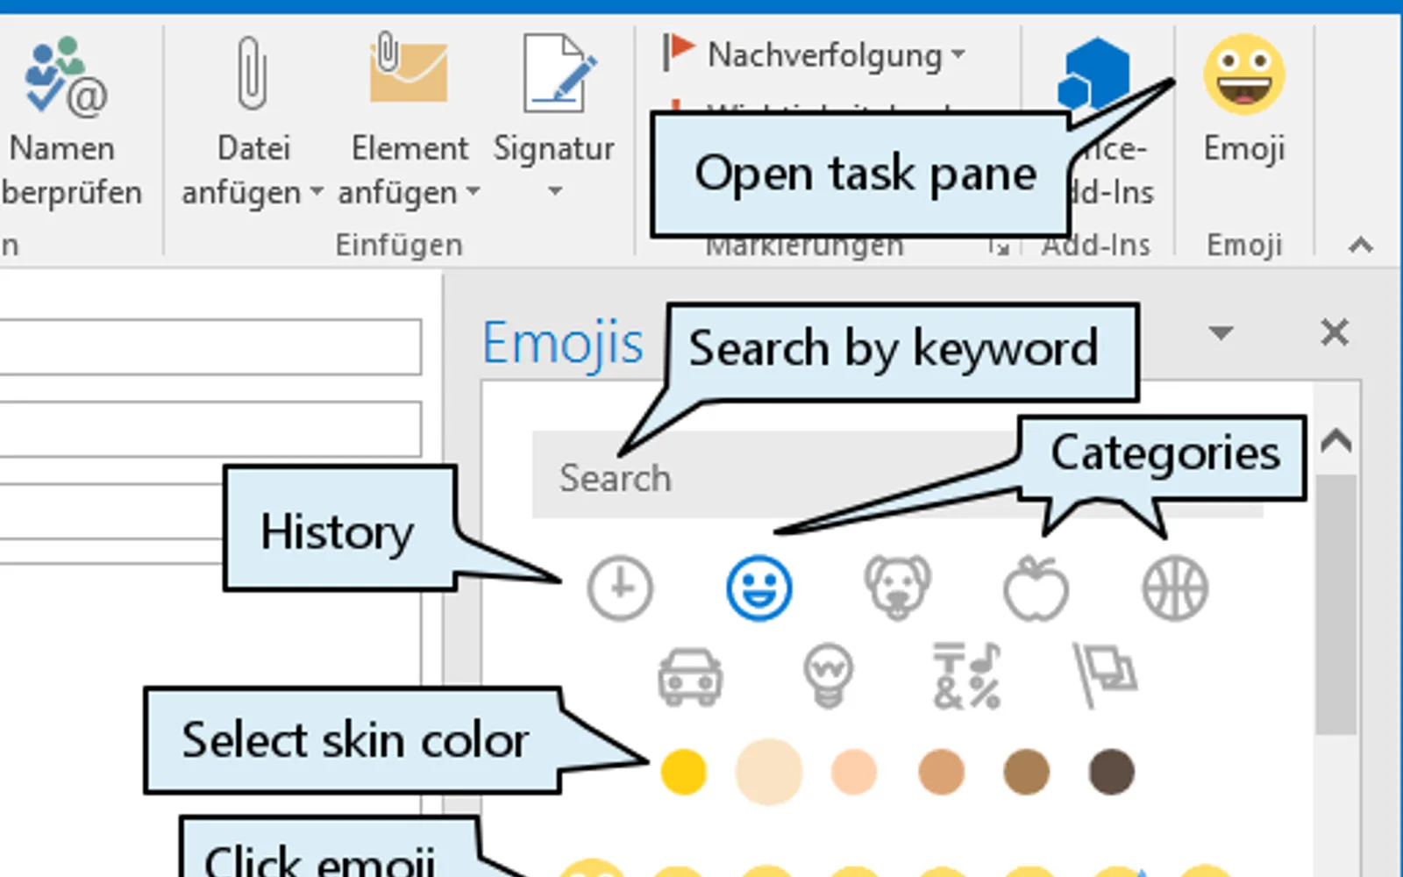Select the objects lightbulb category

click(x=828, y=675)
